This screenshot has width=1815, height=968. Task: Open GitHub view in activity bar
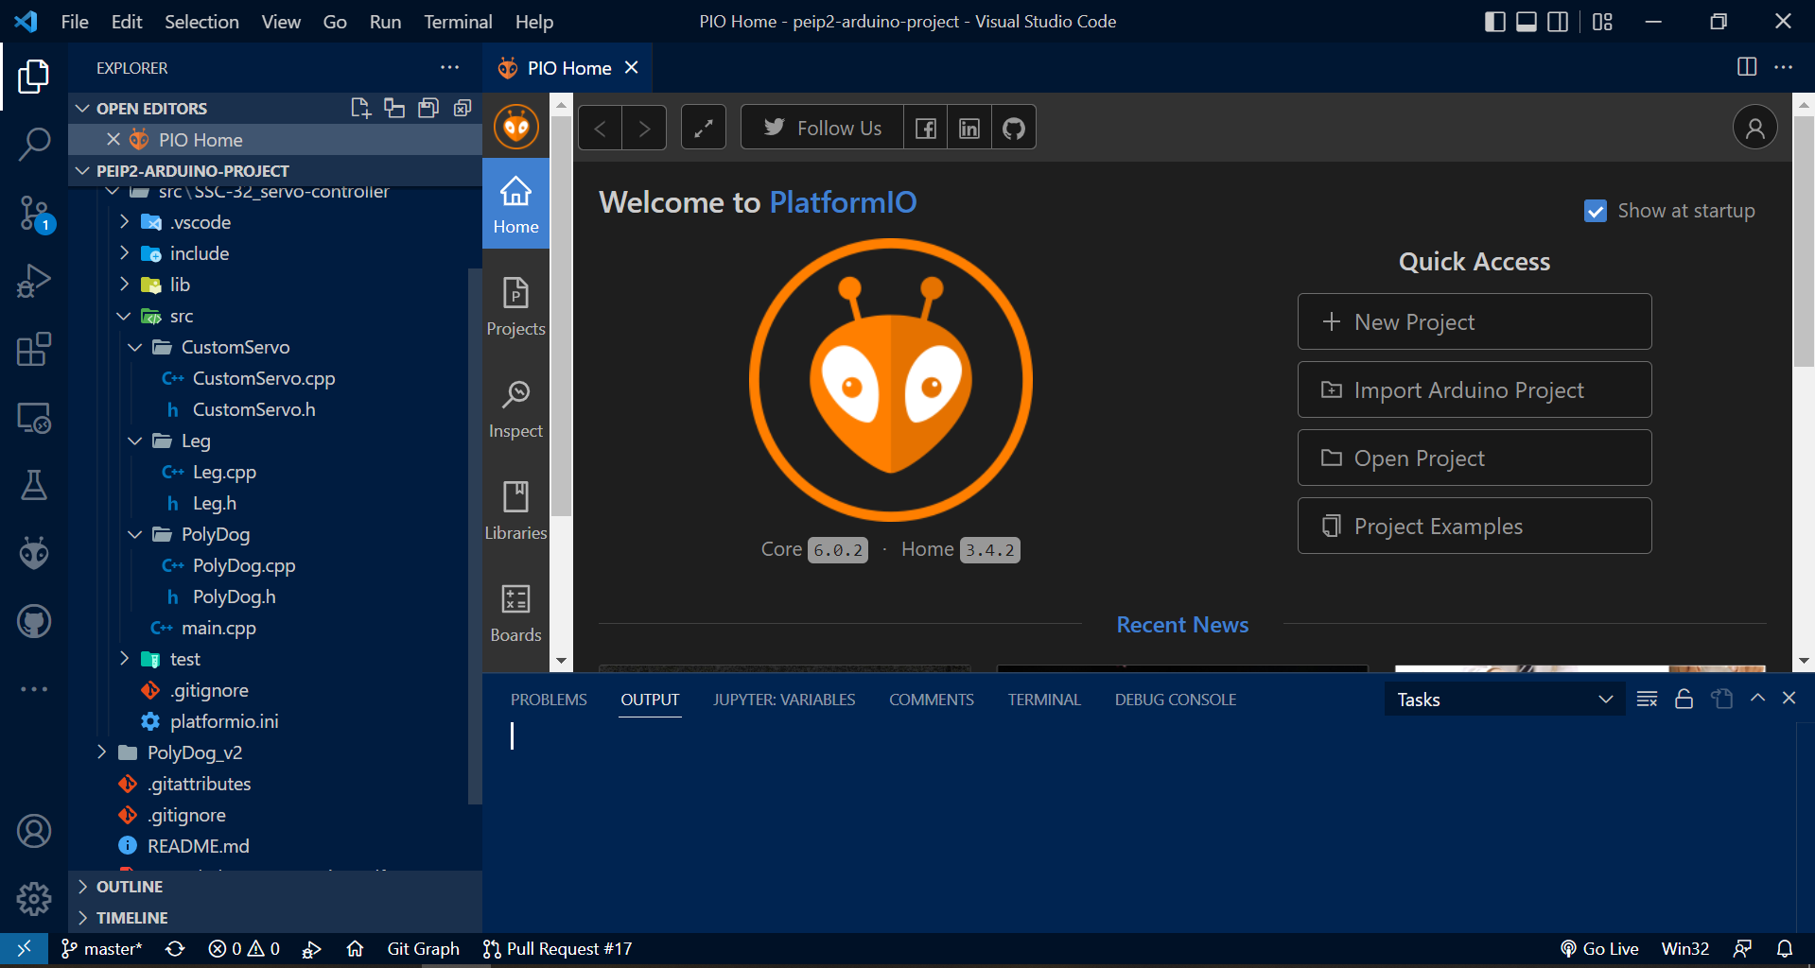[34, 621]
